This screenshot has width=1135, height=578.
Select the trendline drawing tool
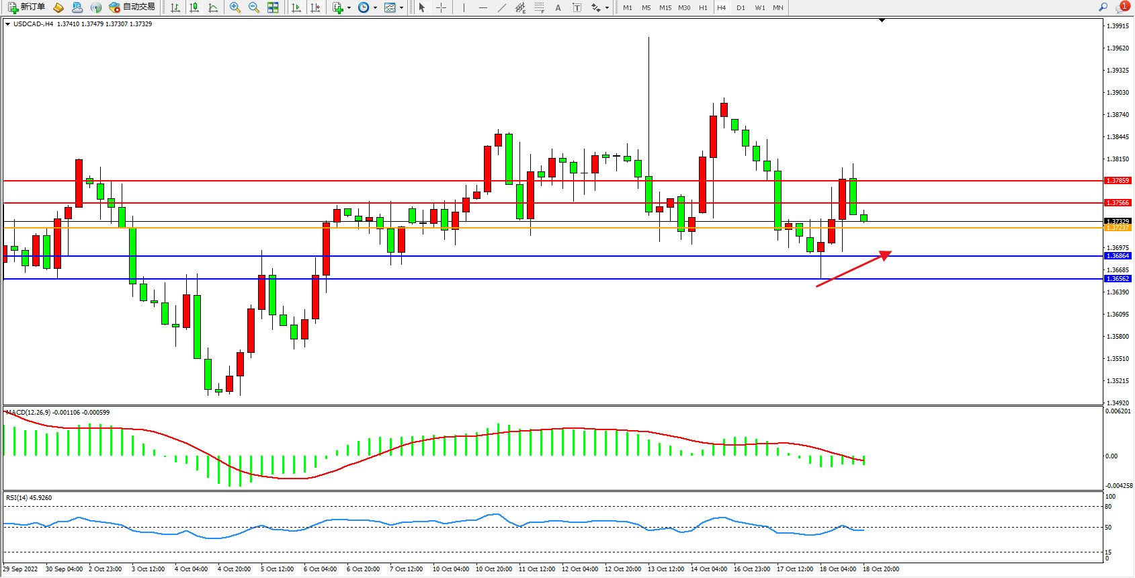[502, 7]
